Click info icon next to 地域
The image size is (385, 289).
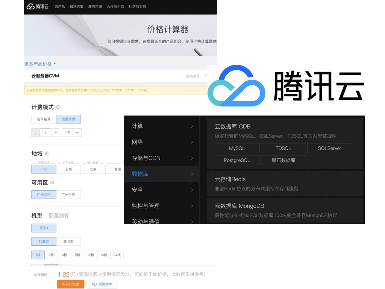coord(47,154)
